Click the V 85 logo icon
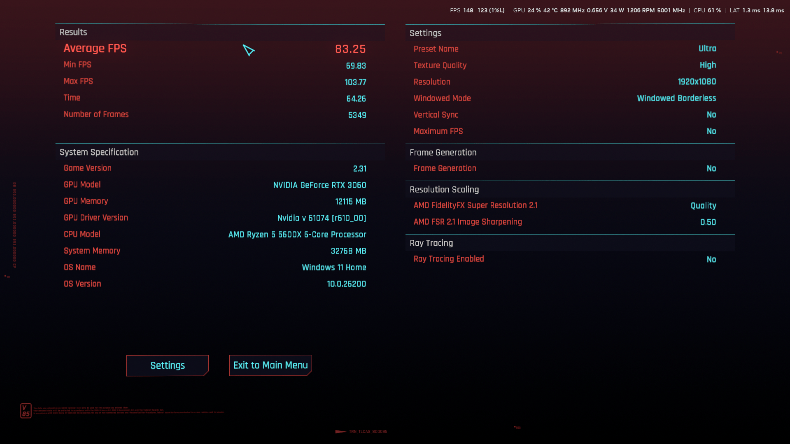The image size is (790, 444). pyautogui.click(x=26, y=411)
